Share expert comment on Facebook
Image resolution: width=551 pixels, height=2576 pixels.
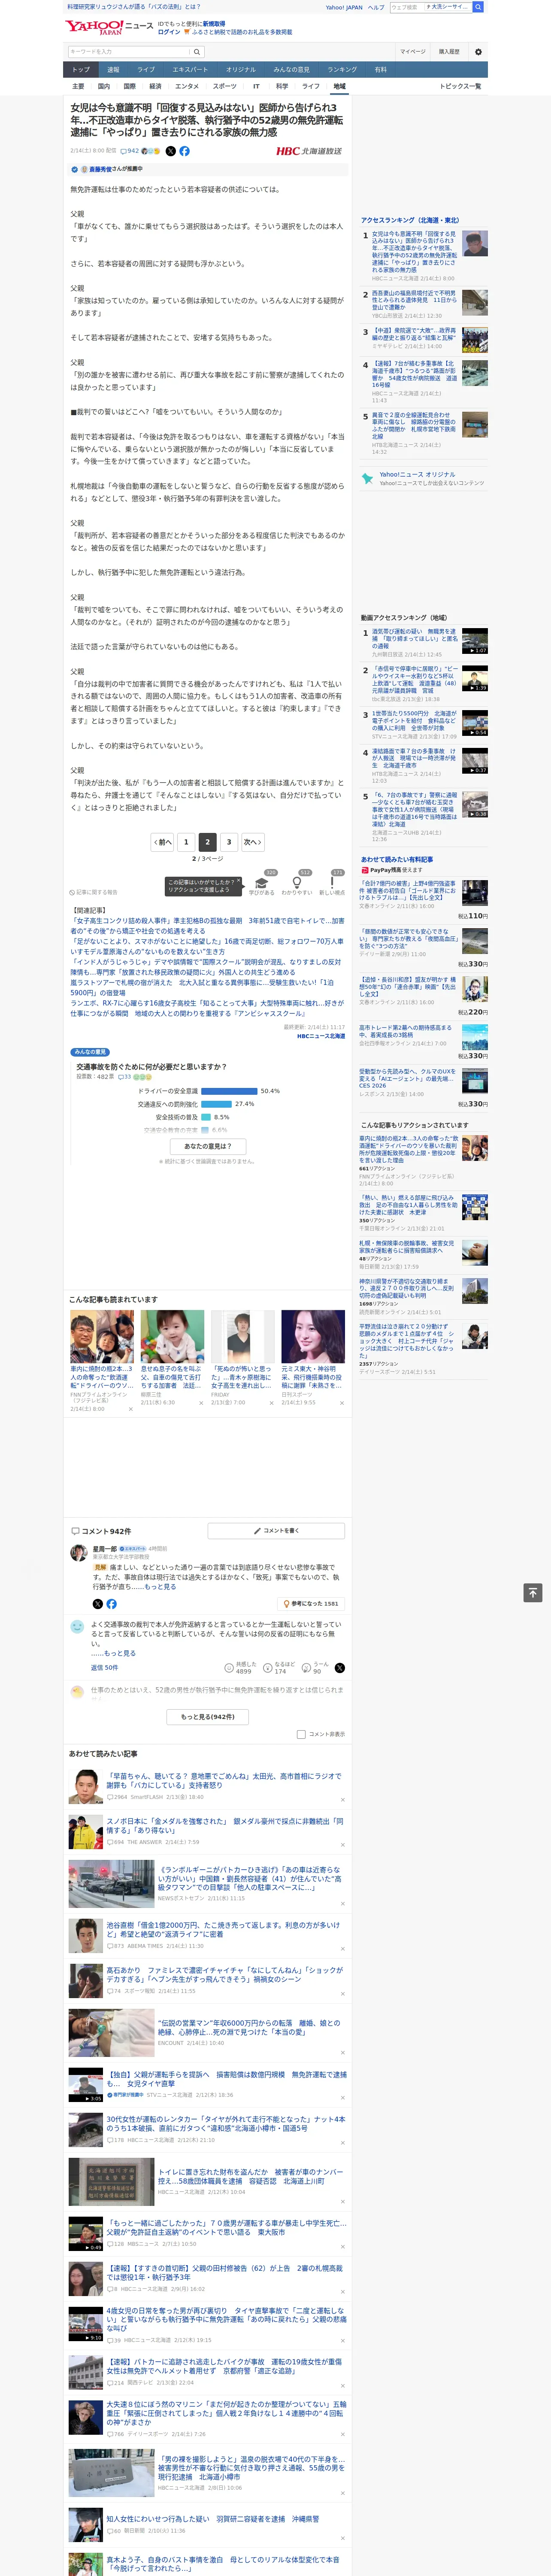click(x=111, y=1604)
